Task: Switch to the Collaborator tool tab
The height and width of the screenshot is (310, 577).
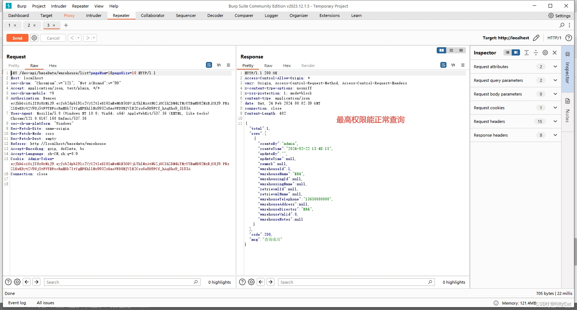Action: tap(153, 15)
